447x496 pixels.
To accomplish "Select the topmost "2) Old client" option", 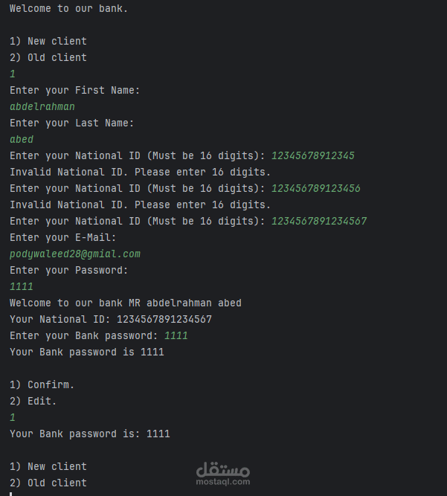I will 48,57.
